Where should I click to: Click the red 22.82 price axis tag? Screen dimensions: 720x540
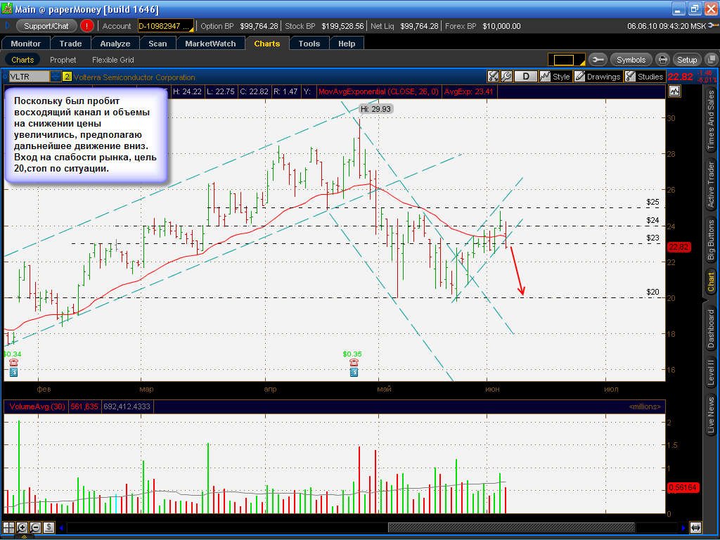click(679, 247)
